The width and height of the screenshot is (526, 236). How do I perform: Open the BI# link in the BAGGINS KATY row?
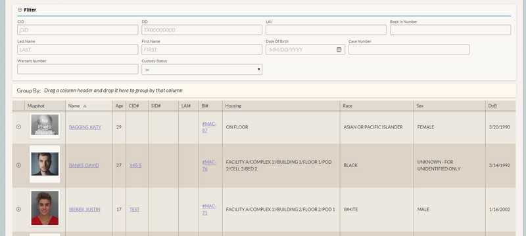click(209, 127)
